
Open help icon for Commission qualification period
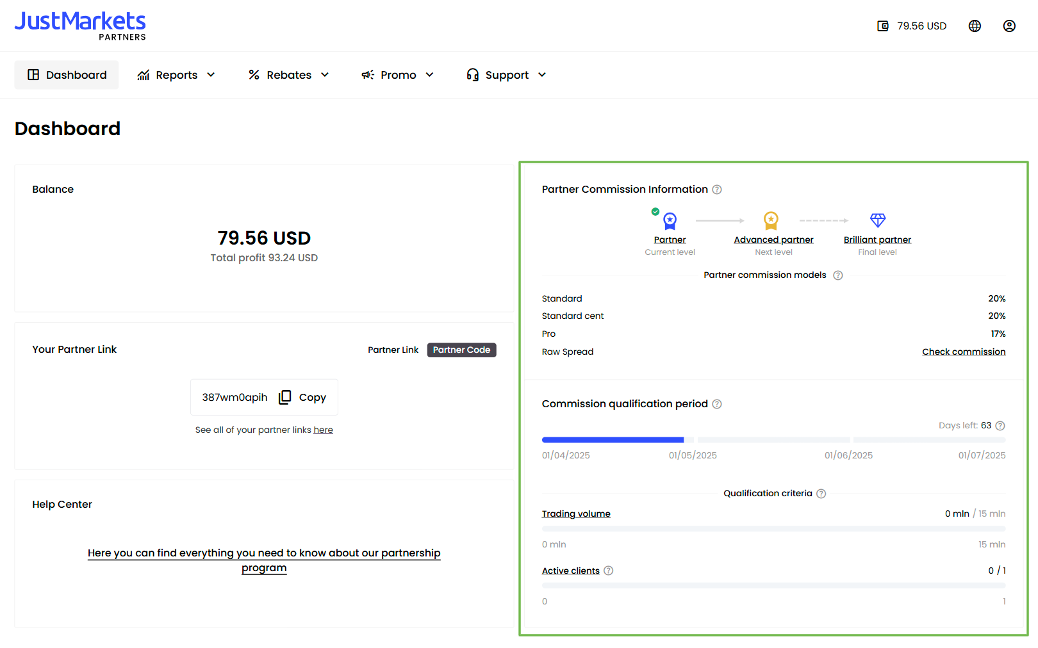717,404
